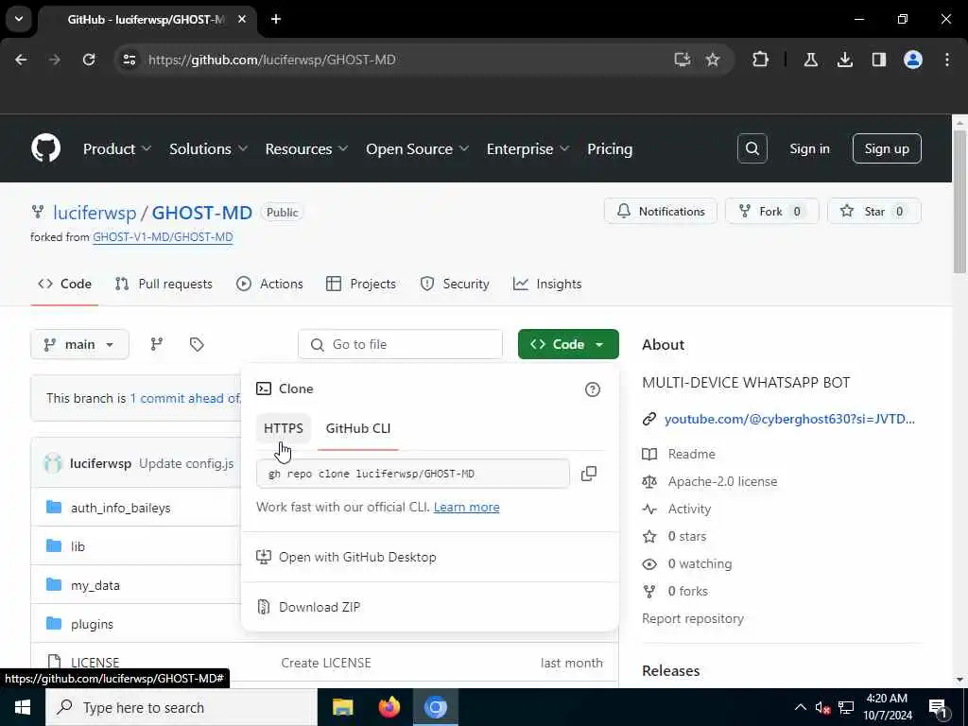Bookmark this page with the star icon
968x726 pixels.
[x=713, y=60]
